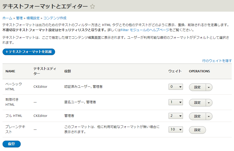Viewport: 234px width, 151px height.
Task: Select フル HTML name cell
Action: [x=14, y=116]
